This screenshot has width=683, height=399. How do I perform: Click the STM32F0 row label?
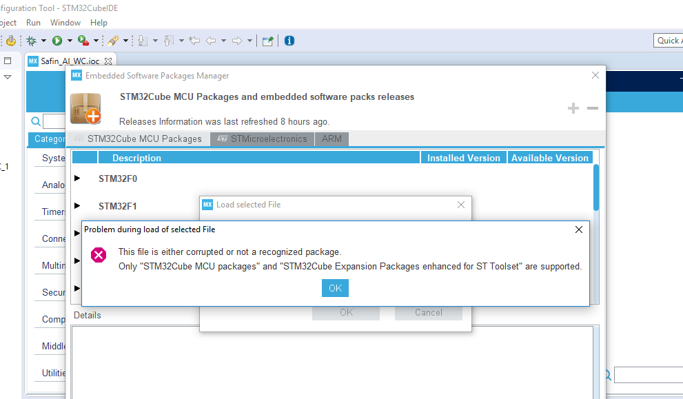(x=118, y=178)
